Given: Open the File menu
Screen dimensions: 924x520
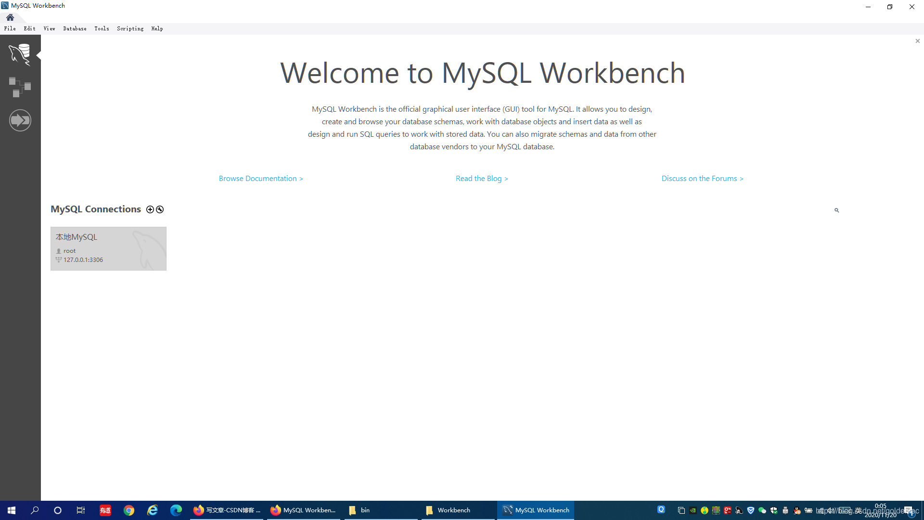Looking at the screenshot, I should (x=10, y=28).
